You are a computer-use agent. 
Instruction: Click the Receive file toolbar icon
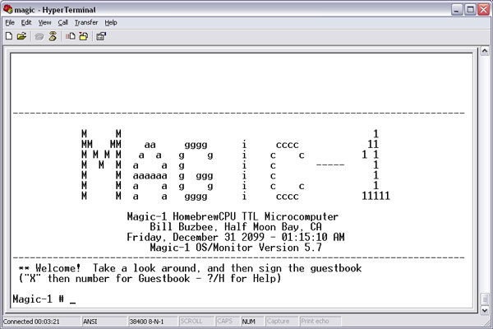coord(83,36)
